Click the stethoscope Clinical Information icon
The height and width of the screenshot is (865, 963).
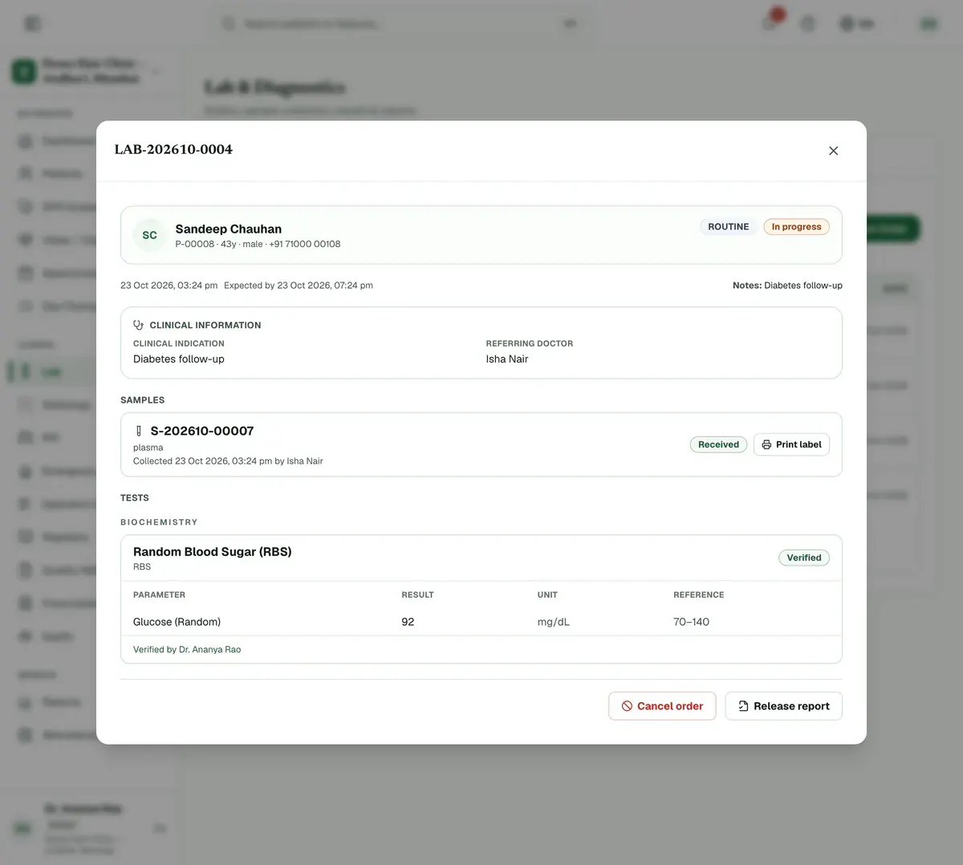[139, 325]
